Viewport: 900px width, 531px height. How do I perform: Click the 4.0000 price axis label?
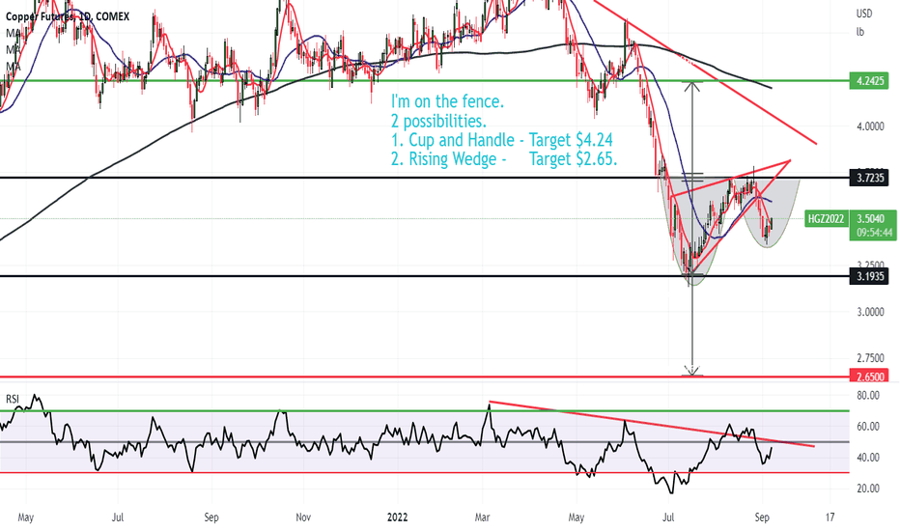870,126
